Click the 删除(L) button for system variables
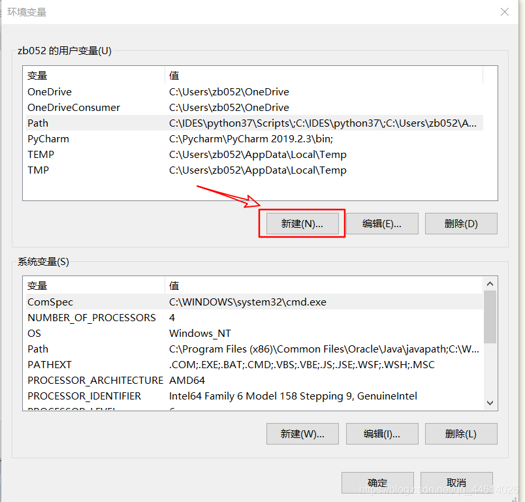525x502 pixels. click(x=461, y=433)
